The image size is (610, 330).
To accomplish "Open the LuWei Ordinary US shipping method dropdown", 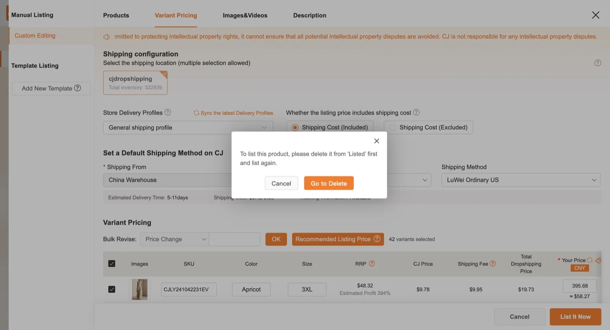I will tap(521, 180).
